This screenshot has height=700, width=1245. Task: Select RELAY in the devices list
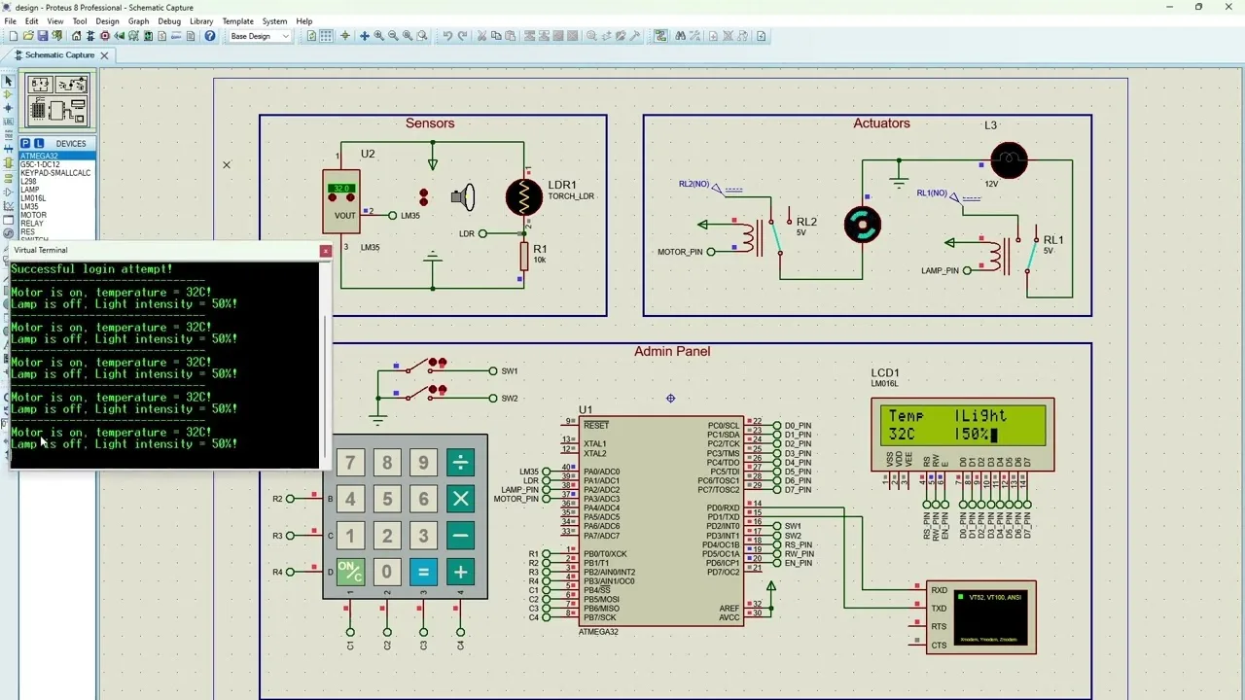click(x=57, y=224)
